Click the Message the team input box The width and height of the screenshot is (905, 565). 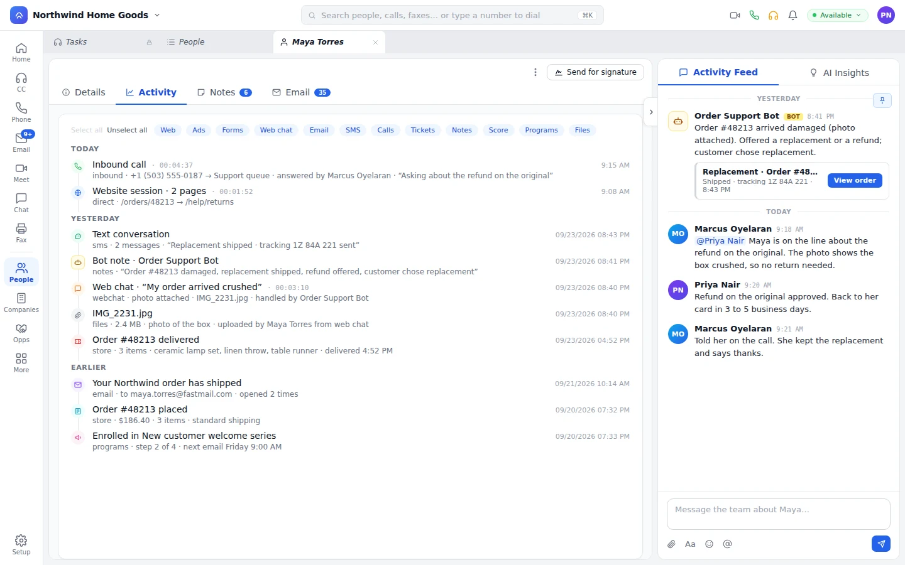tap(779, 514)
